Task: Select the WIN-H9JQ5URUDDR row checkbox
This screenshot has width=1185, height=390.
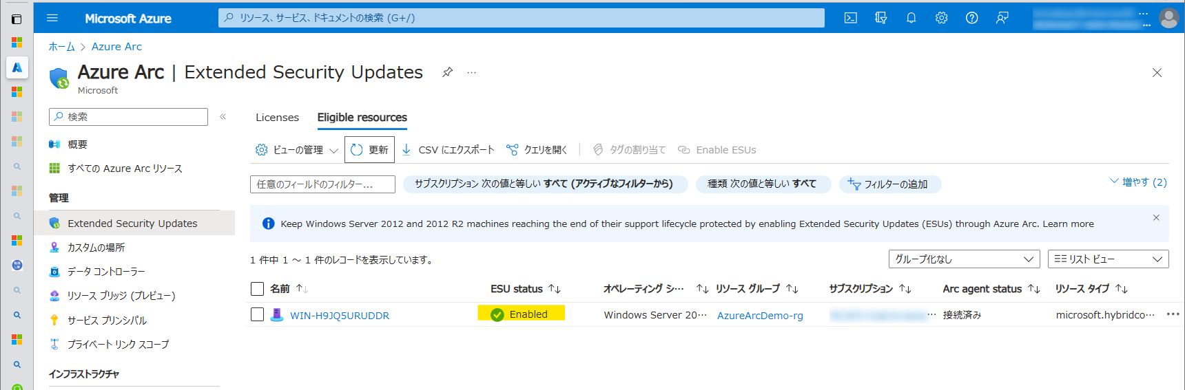Action: point(258,315)
